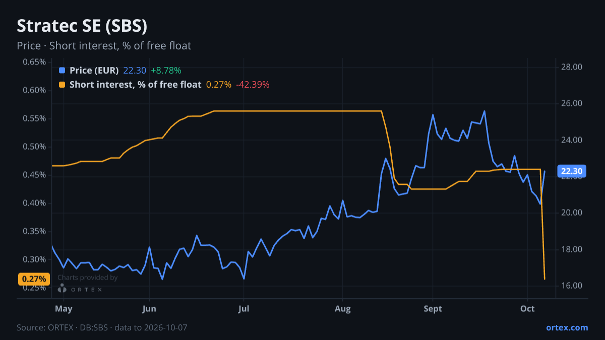The image size is (605, 340).
Task: Click the orange Short interest legend swatch
Action: coord(62,85)
